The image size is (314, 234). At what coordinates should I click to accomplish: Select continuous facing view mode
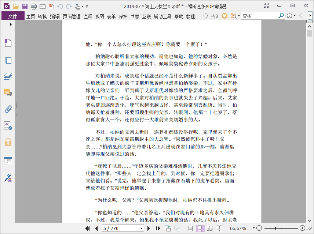point(219,228)
